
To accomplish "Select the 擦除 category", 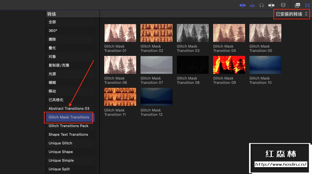I will [71, 39].
